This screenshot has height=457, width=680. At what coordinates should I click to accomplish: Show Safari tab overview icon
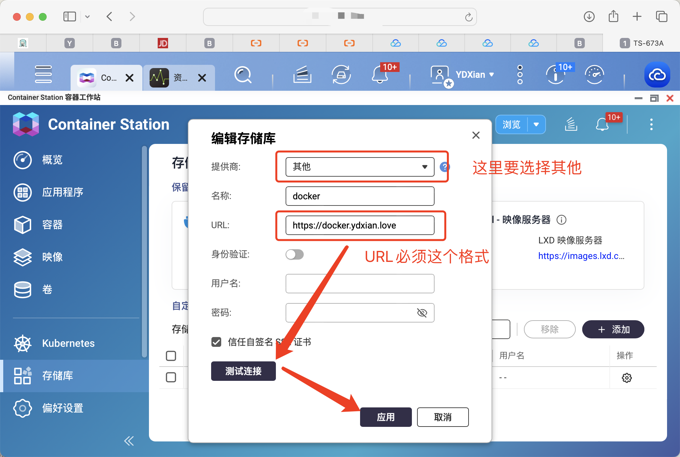pos(661,17)
